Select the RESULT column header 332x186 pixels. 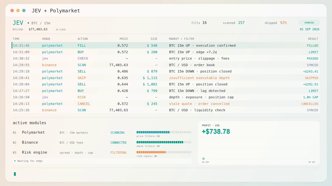pos(313,39)
